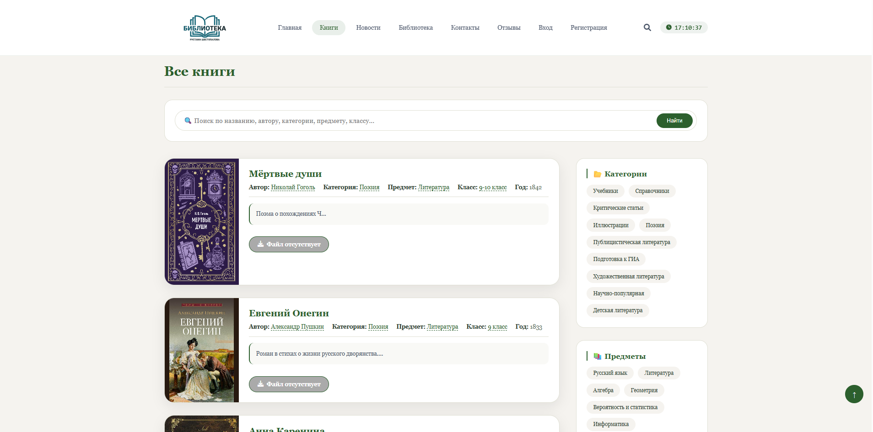Click the folder icon beside Категории

(597, 174)
